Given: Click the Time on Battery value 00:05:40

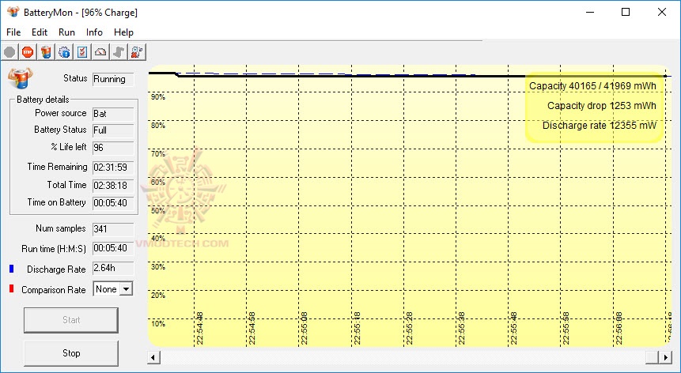Looking at the screenshot, I should click(113, 203).
